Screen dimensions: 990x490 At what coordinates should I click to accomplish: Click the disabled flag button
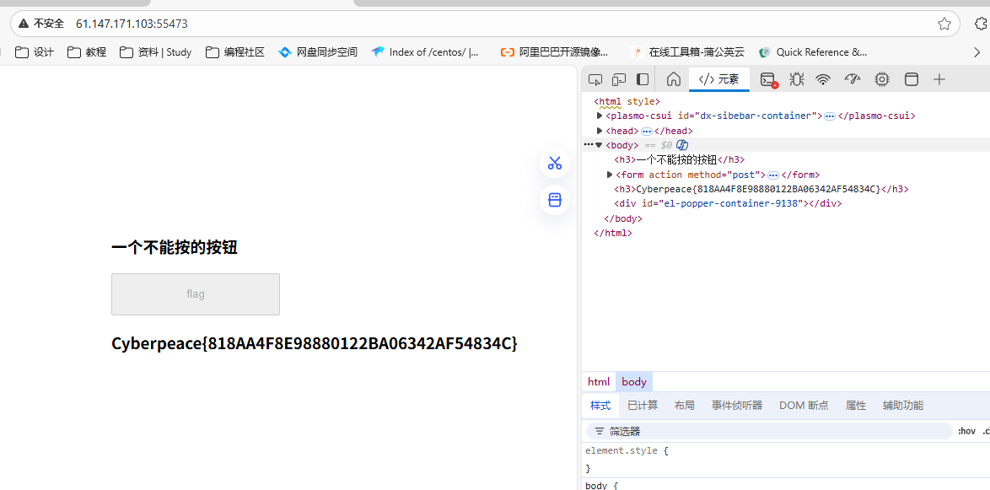click(196, 294)
